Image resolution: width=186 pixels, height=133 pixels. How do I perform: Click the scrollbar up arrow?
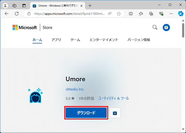click(183, 21)
